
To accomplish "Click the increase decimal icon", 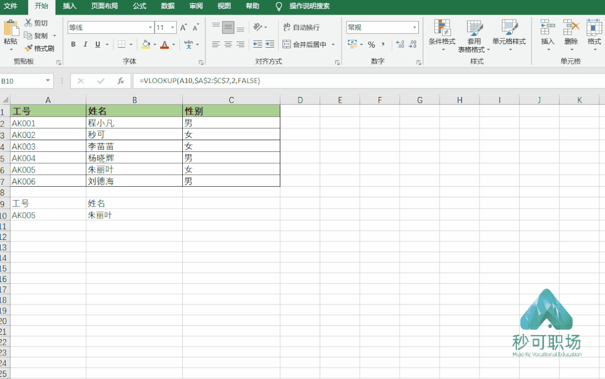I will [x=400, y=44].
